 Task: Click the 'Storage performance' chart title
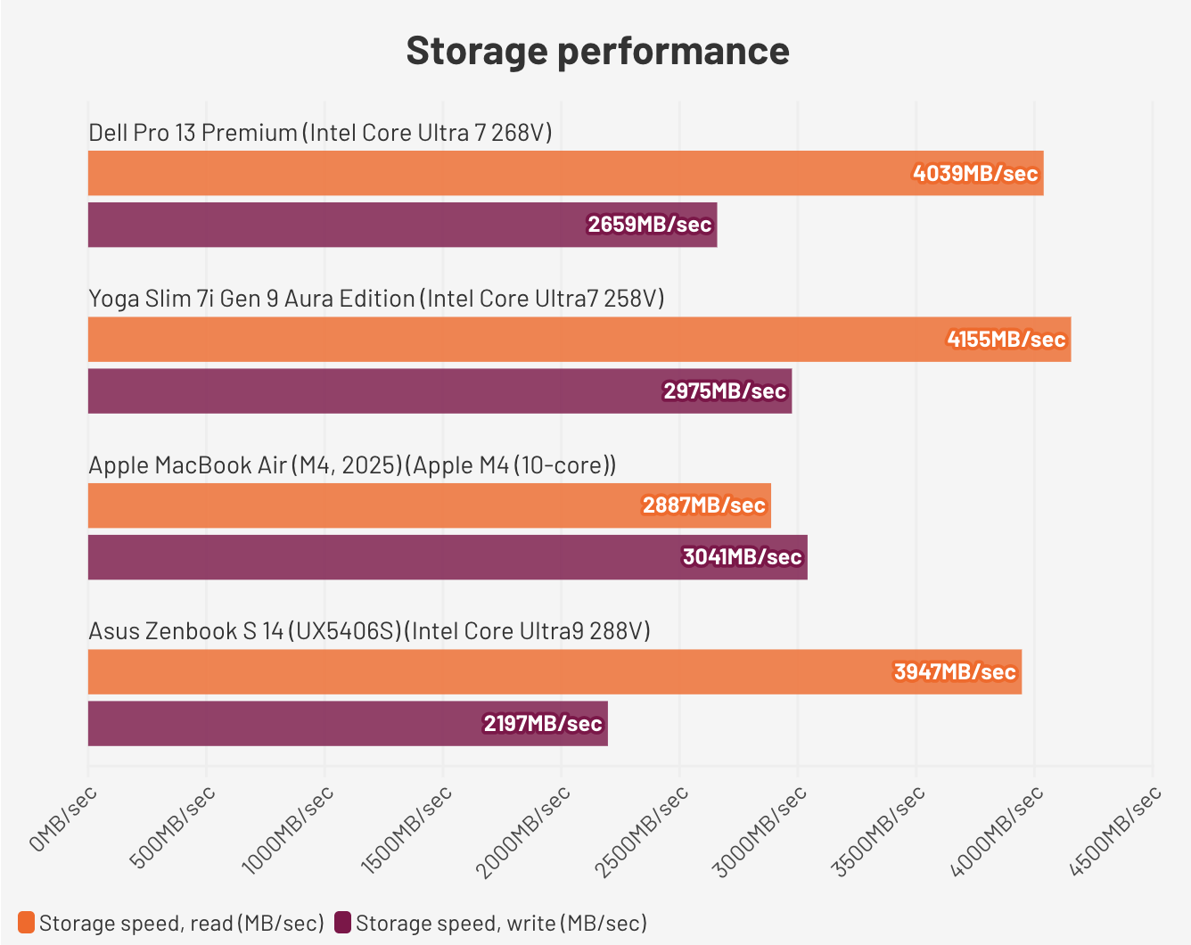click(x=597, y=51)
